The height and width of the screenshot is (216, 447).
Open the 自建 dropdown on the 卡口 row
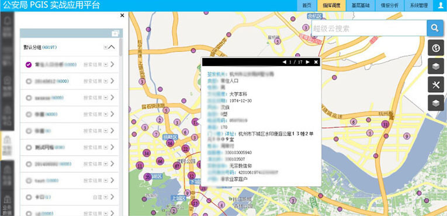tap(106, 197)
